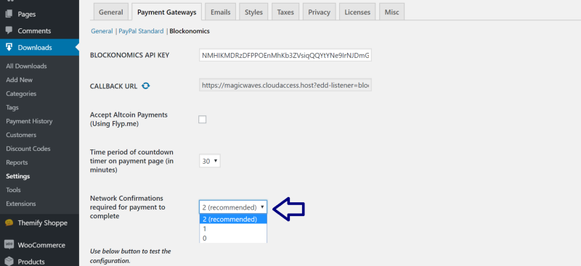Select Blockonomics sub-section
This screenshot has height=266, width=581.
point(190,31)
